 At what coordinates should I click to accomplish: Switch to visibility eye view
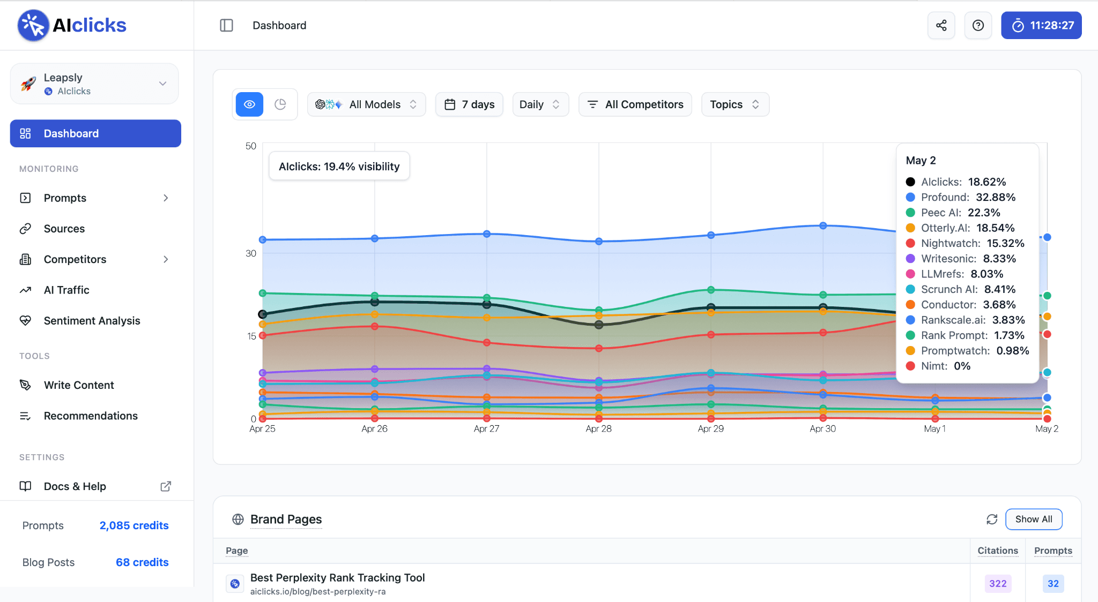click(249, 104)
